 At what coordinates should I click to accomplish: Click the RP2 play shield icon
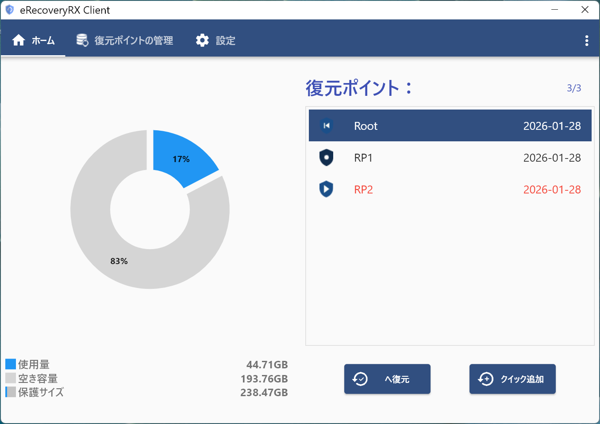(x=326, y=189)
